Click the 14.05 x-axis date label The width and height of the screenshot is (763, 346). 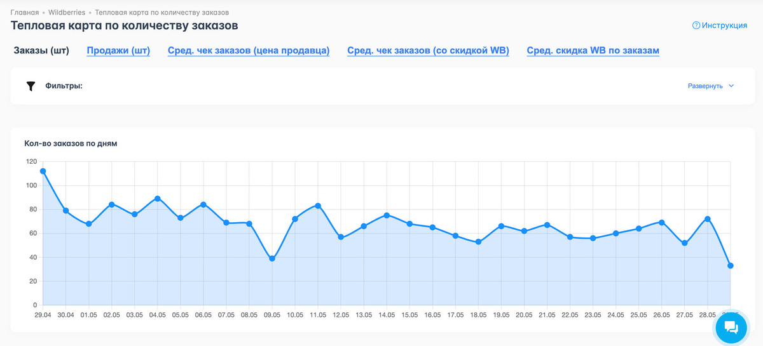click(387, 315)
